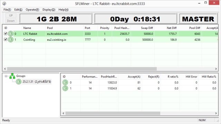Click the PoolHashR... column header
The image size is (221, 124).
click(109, 77)
